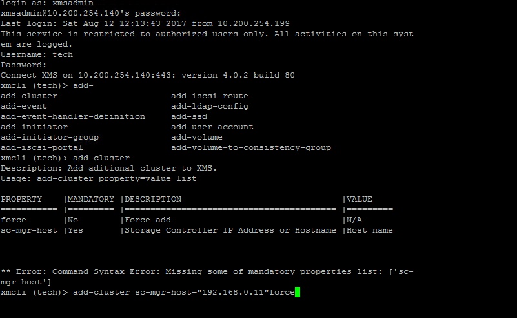
Task: Click the Command Syntax Error message line
Action: tap(207, 271)
